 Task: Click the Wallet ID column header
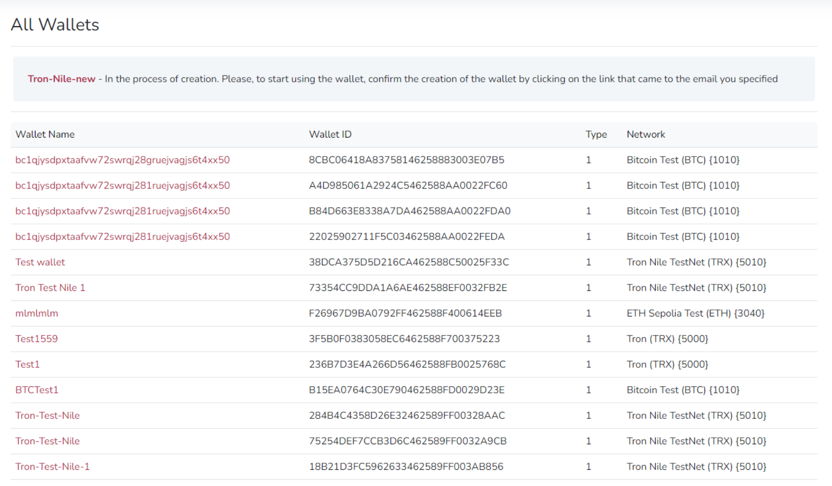pos(330,135)
